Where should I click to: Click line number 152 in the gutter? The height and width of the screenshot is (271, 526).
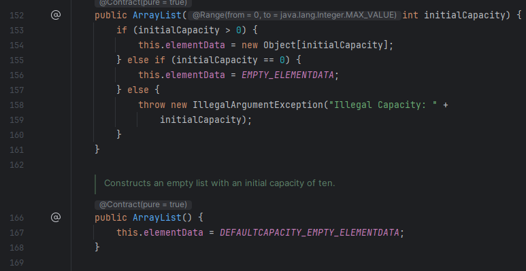pos(17,16)
